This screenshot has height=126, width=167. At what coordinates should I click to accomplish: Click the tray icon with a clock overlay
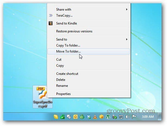click(69, 117)
